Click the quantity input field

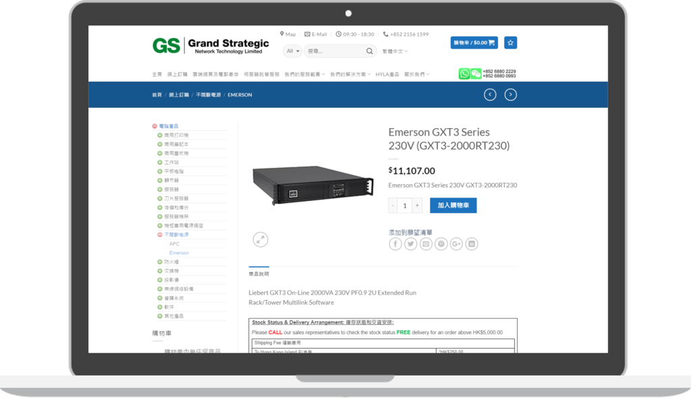(405, 205)
